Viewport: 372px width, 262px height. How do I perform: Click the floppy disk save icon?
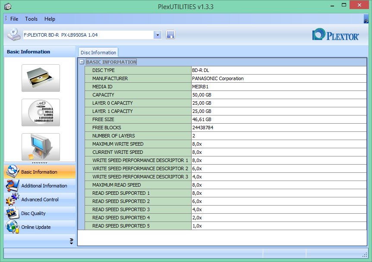[170, 35]
